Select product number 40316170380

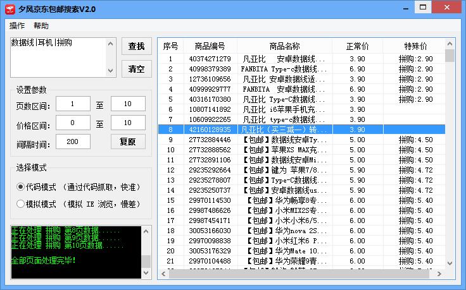[x=210, y=99]
